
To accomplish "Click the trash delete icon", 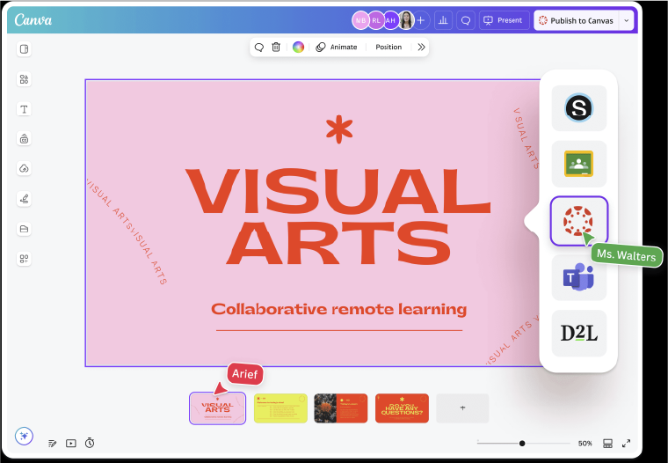I will click(276, 47).
